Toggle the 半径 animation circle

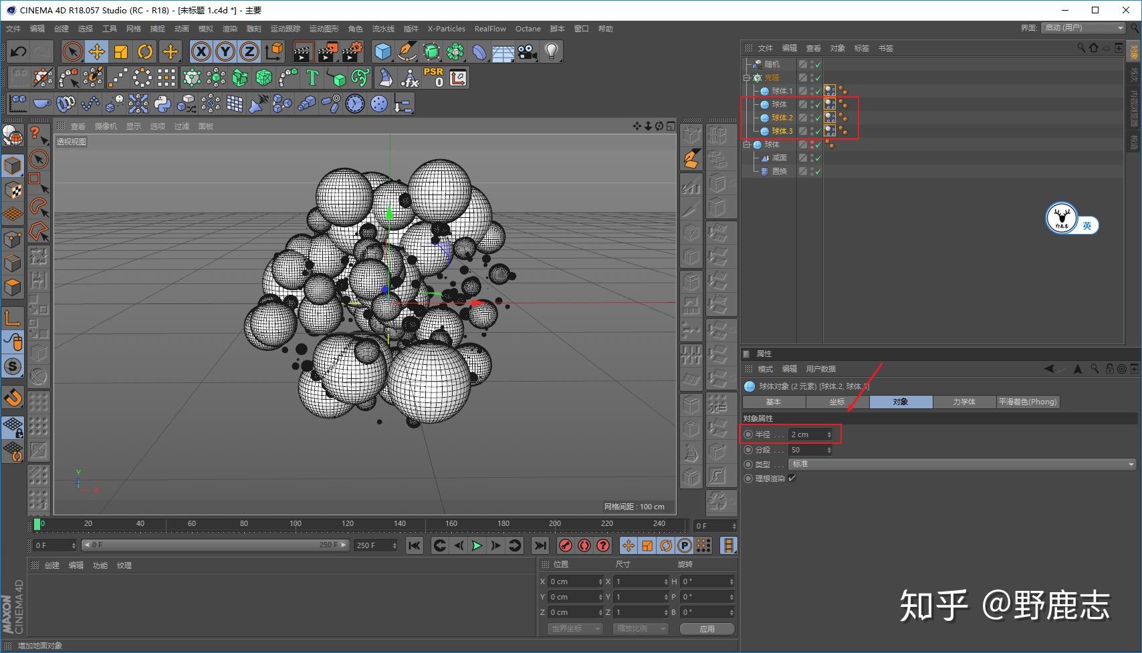[x=748, y=434]
